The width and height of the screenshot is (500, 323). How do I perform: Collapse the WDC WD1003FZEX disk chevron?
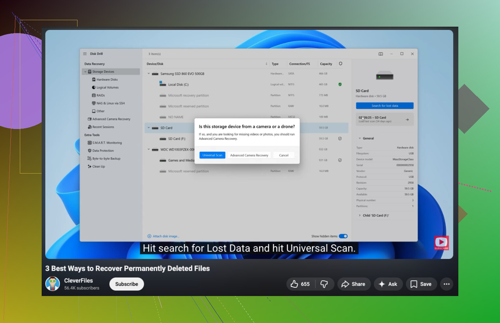pyautogui.click(x=149, y=149)
